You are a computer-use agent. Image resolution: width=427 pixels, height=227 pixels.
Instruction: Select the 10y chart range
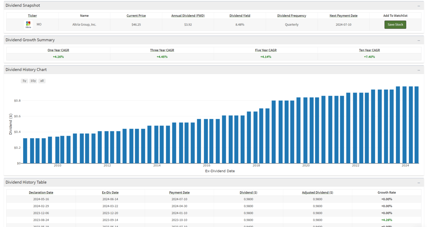33,81
